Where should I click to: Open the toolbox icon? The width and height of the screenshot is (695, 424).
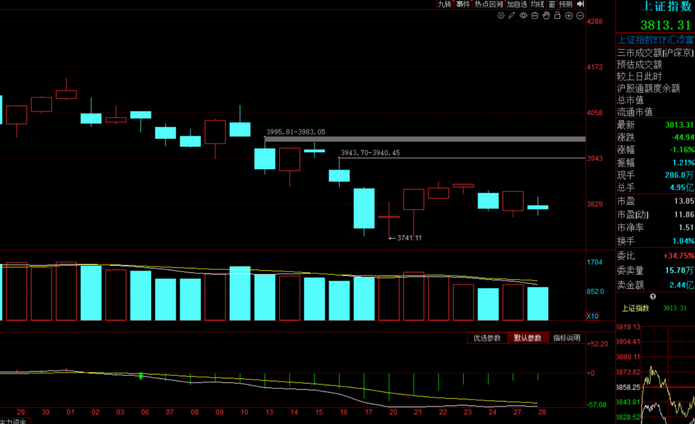pyautogui.click(x=535, y=15)
